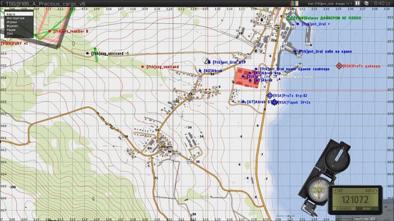Open the CBA menu entry
394x221 pixels.
tap(19, 34)
